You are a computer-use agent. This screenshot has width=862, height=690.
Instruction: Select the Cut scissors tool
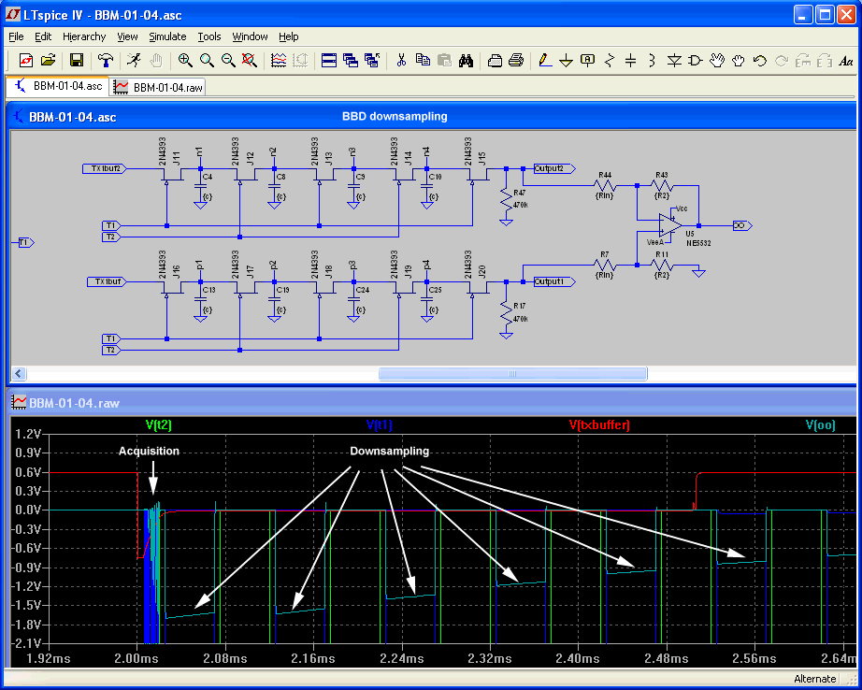[x=401, y=61]
